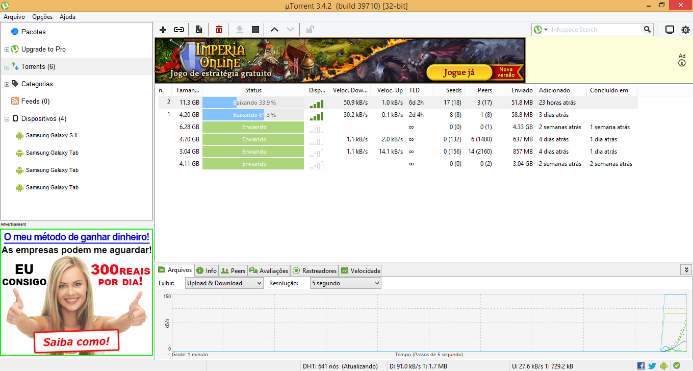Switch to the Rastreadores tab

[314, 270]
